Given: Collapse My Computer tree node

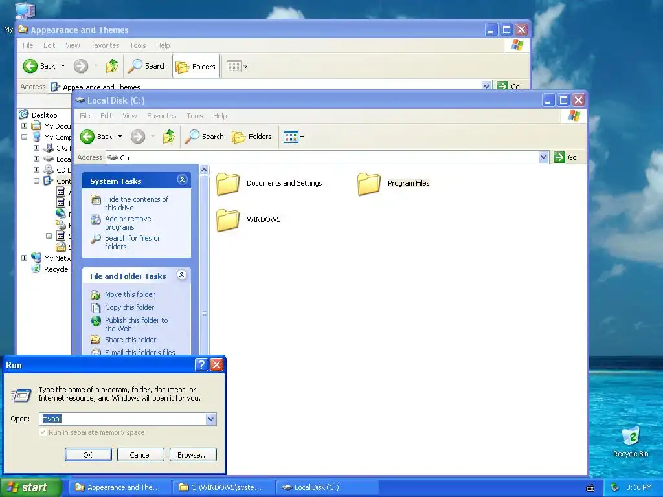Looking at the screenshot, I should tap(24, 137).
